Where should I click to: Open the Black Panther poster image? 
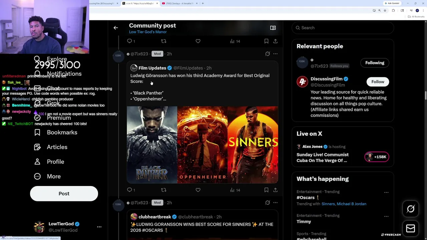(152, 145)
